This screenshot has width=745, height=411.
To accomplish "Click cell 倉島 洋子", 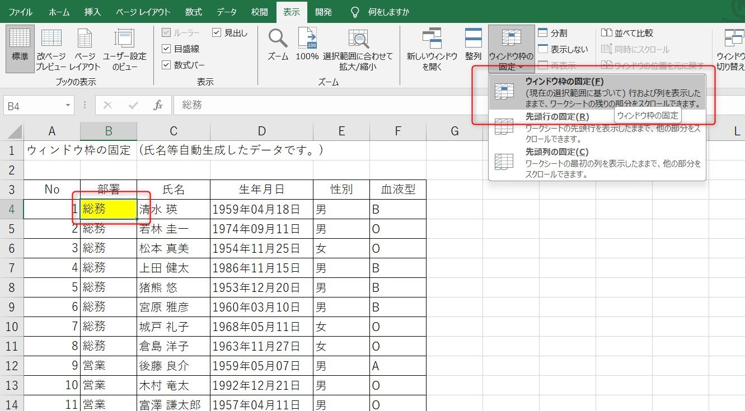I will click(174, 346).
